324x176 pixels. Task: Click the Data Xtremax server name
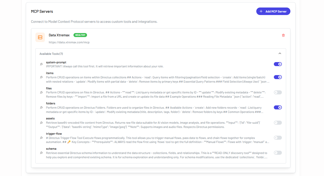[x=59, y=35]
